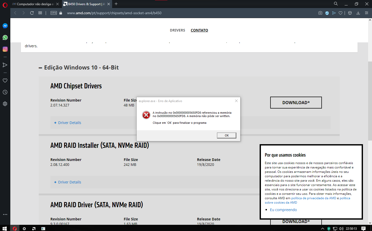
Task: Close the 'Computador não desliga' tab
Action: coord(57,4)
